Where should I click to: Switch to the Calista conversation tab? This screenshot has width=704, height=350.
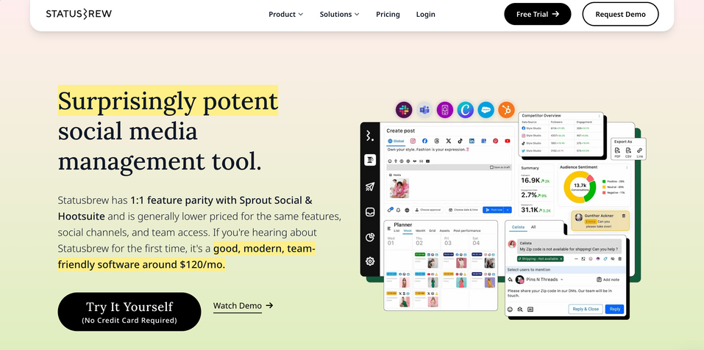tap(517, 227)
